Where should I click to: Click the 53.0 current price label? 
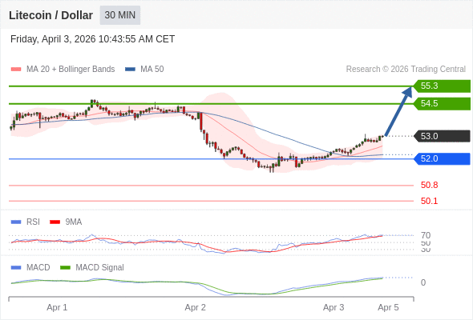pyautogui.click(x=442, y=136)
